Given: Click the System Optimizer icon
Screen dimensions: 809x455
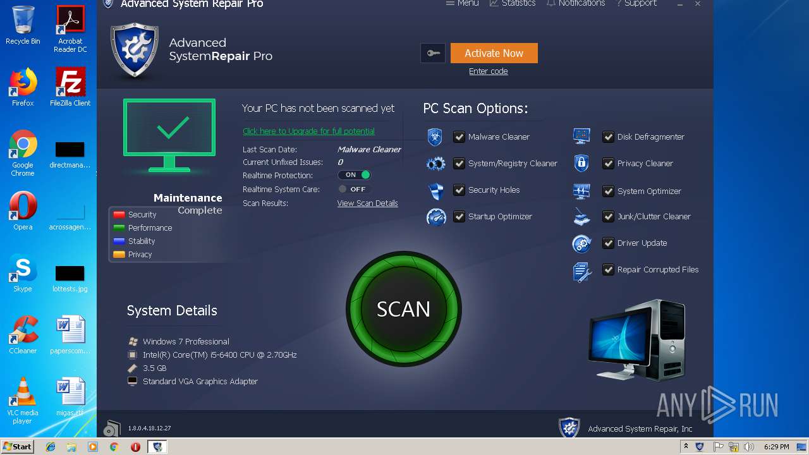Looking at the screenshot, I should 581,191.
